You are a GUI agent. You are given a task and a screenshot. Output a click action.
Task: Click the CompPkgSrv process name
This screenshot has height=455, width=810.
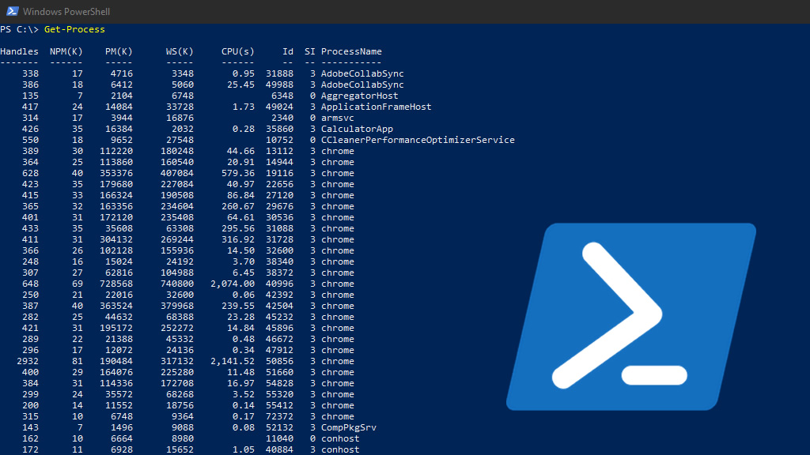[x=349, y=427]
